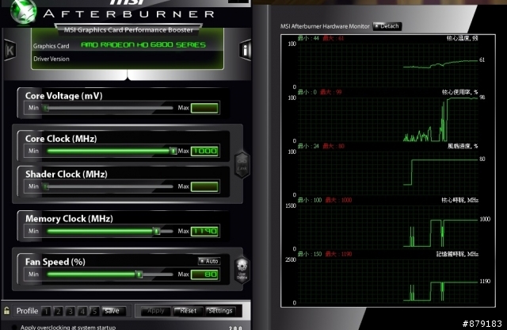Click the Driver Version label
This screenshot has width=507, height=330.
coord(51,59)
